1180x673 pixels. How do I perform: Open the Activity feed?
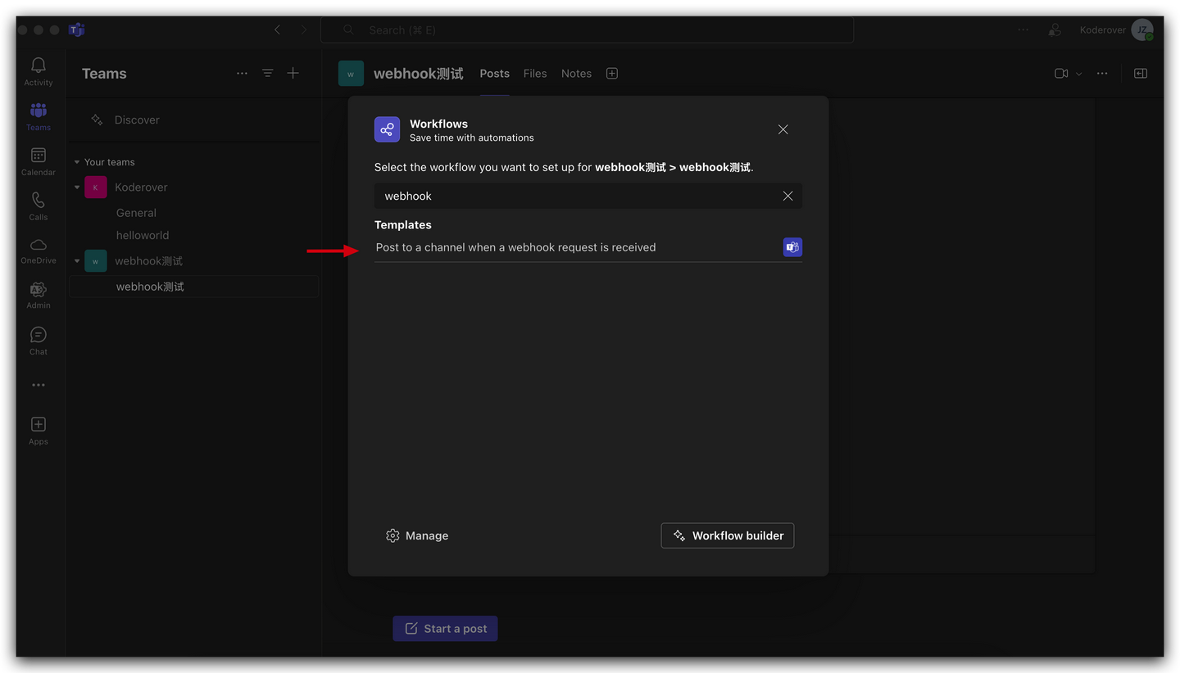click(38, 71)
